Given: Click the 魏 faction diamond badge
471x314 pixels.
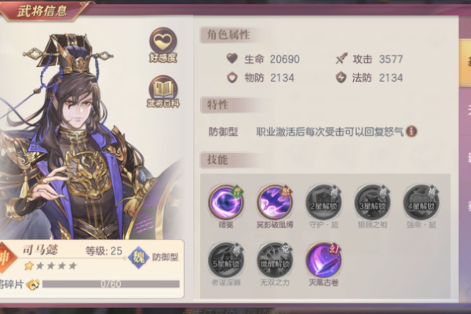Looking at the screenshot, I should click(x=138, y=257).
